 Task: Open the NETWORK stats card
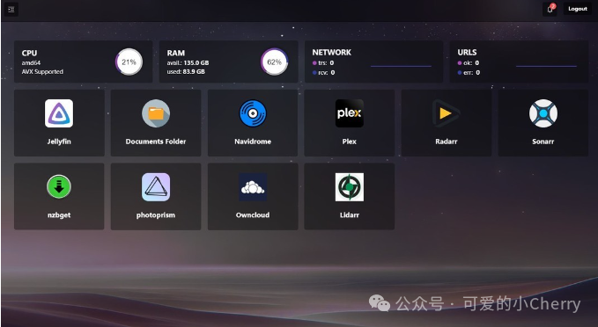(x=373, y=62)
